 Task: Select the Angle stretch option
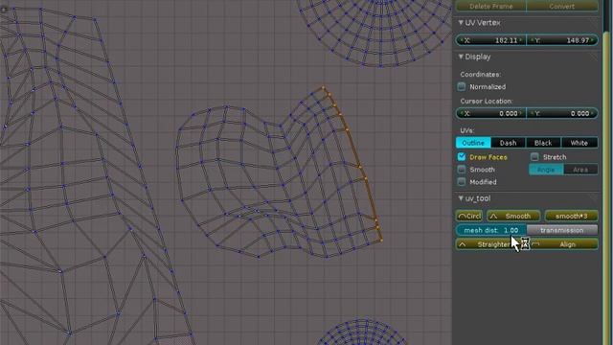coord(546,170)
